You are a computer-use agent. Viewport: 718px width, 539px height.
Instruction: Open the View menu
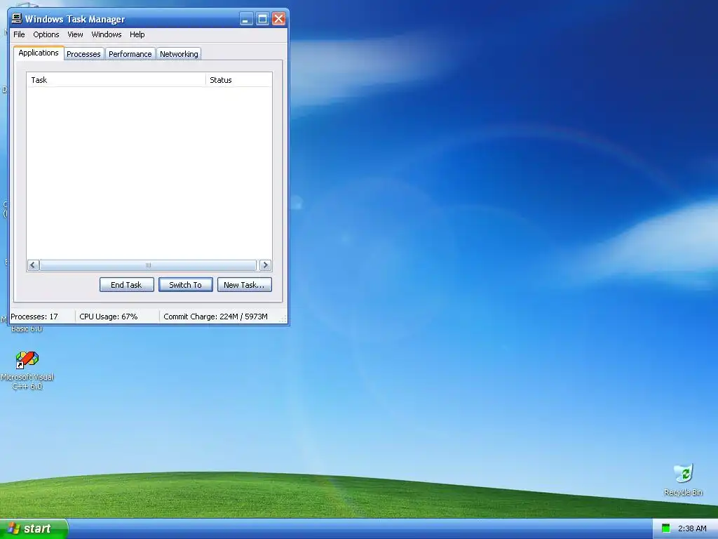click(75, 34)
